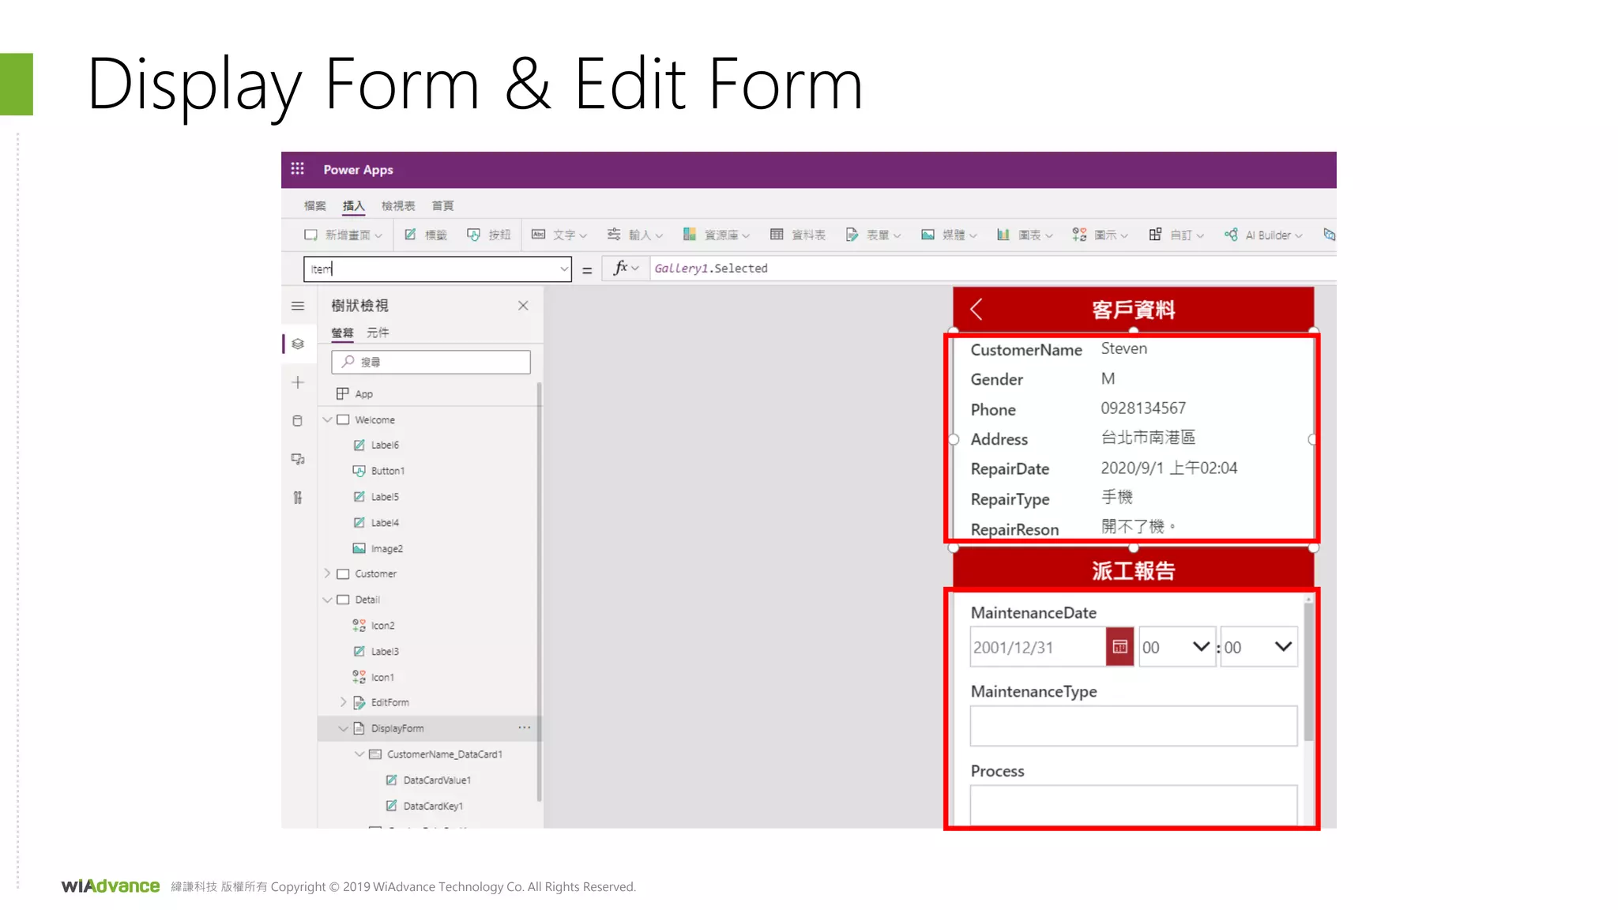
Task: Click the Process text input
Action: [1133, 804]
